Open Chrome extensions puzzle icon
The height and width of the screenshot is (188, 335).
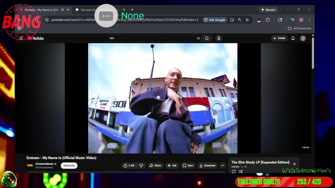pyautogui.click(x=267, y=20)
